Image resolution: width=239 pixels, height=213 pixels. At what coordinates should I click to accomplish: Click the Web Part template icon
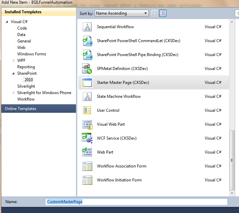[x=87, y=152]
